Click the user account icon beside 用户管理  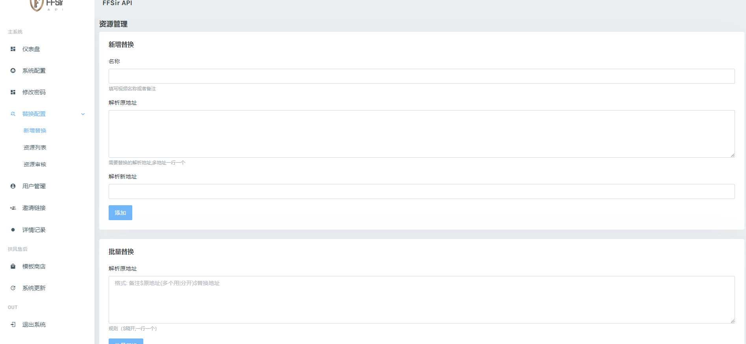click(x=13, y=186)
